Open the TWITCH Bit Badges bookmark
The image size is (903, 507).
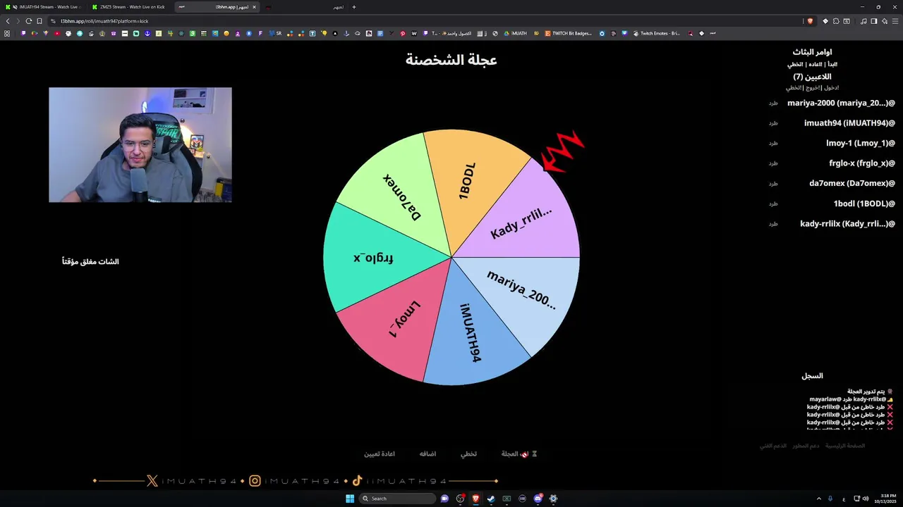[568, 33]
